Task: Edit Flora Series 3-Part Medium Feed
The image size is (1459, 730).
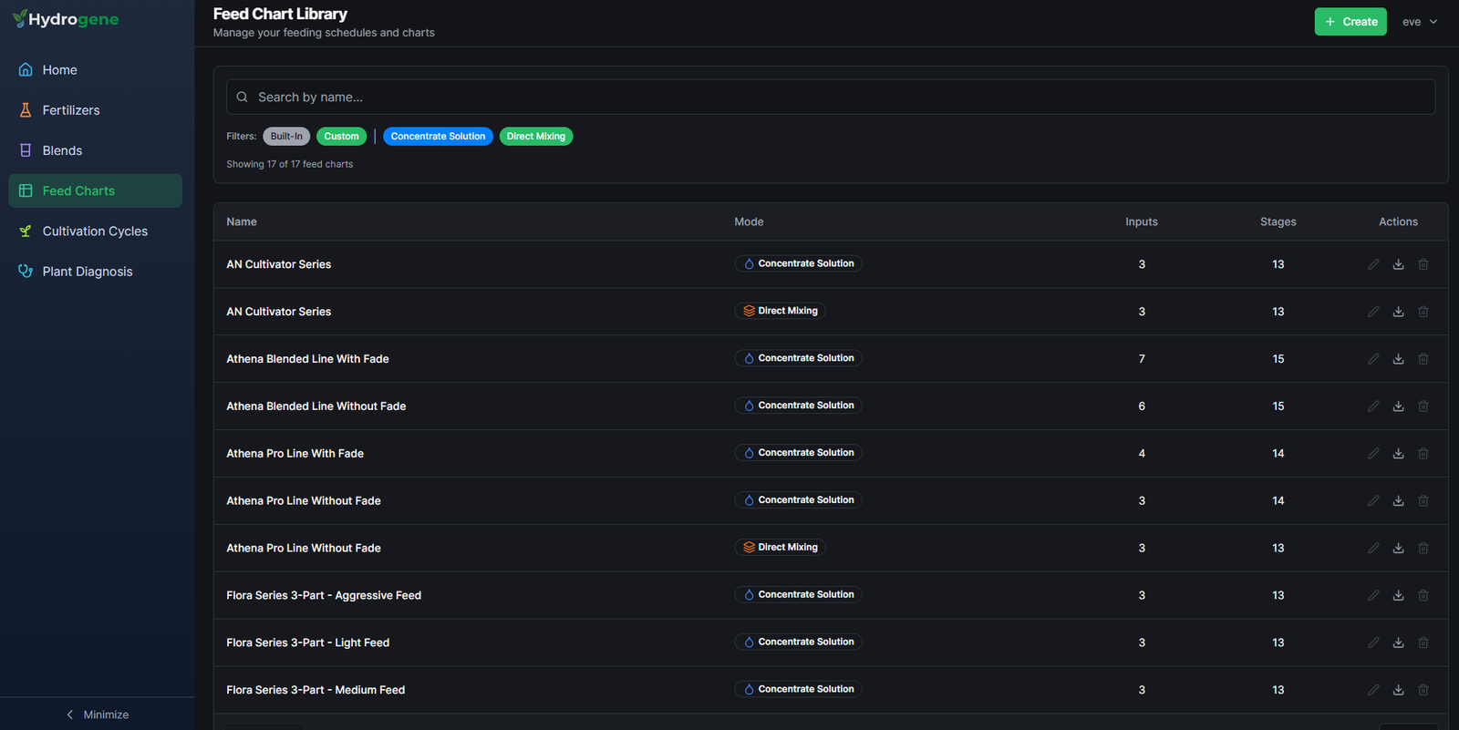Action: click(x=1373, y=691)
